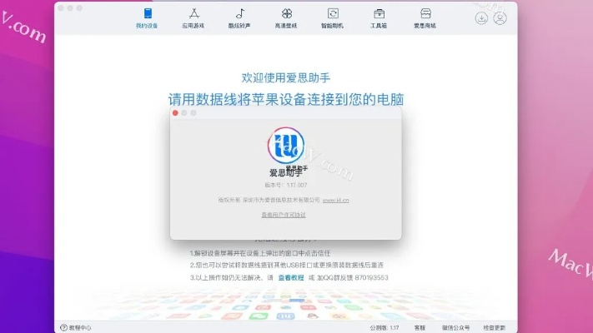Click tip 1 about unlocking device screen
593x333 pixels.
pyautogui.click(x=260, y=253)
